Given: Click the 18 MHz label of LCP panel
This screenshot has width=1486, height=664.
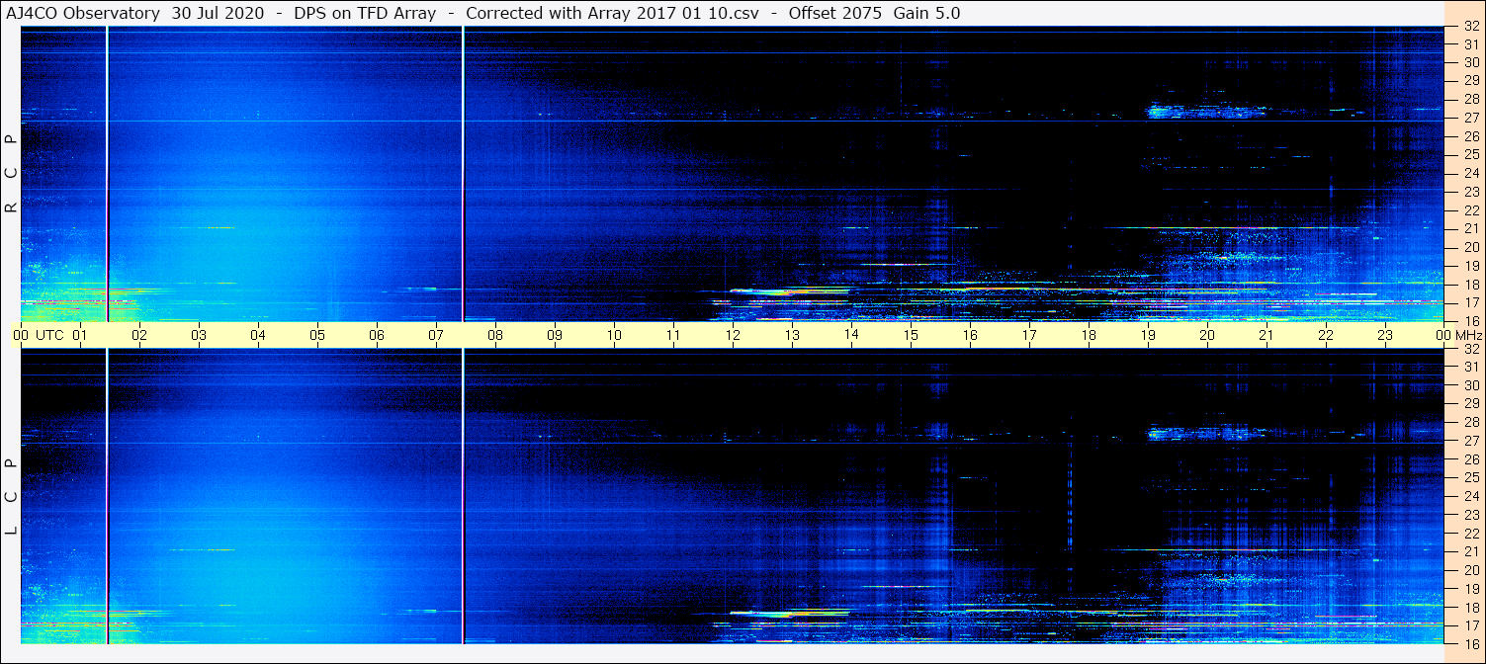Looking at the screenshot, I should 1471,608.
